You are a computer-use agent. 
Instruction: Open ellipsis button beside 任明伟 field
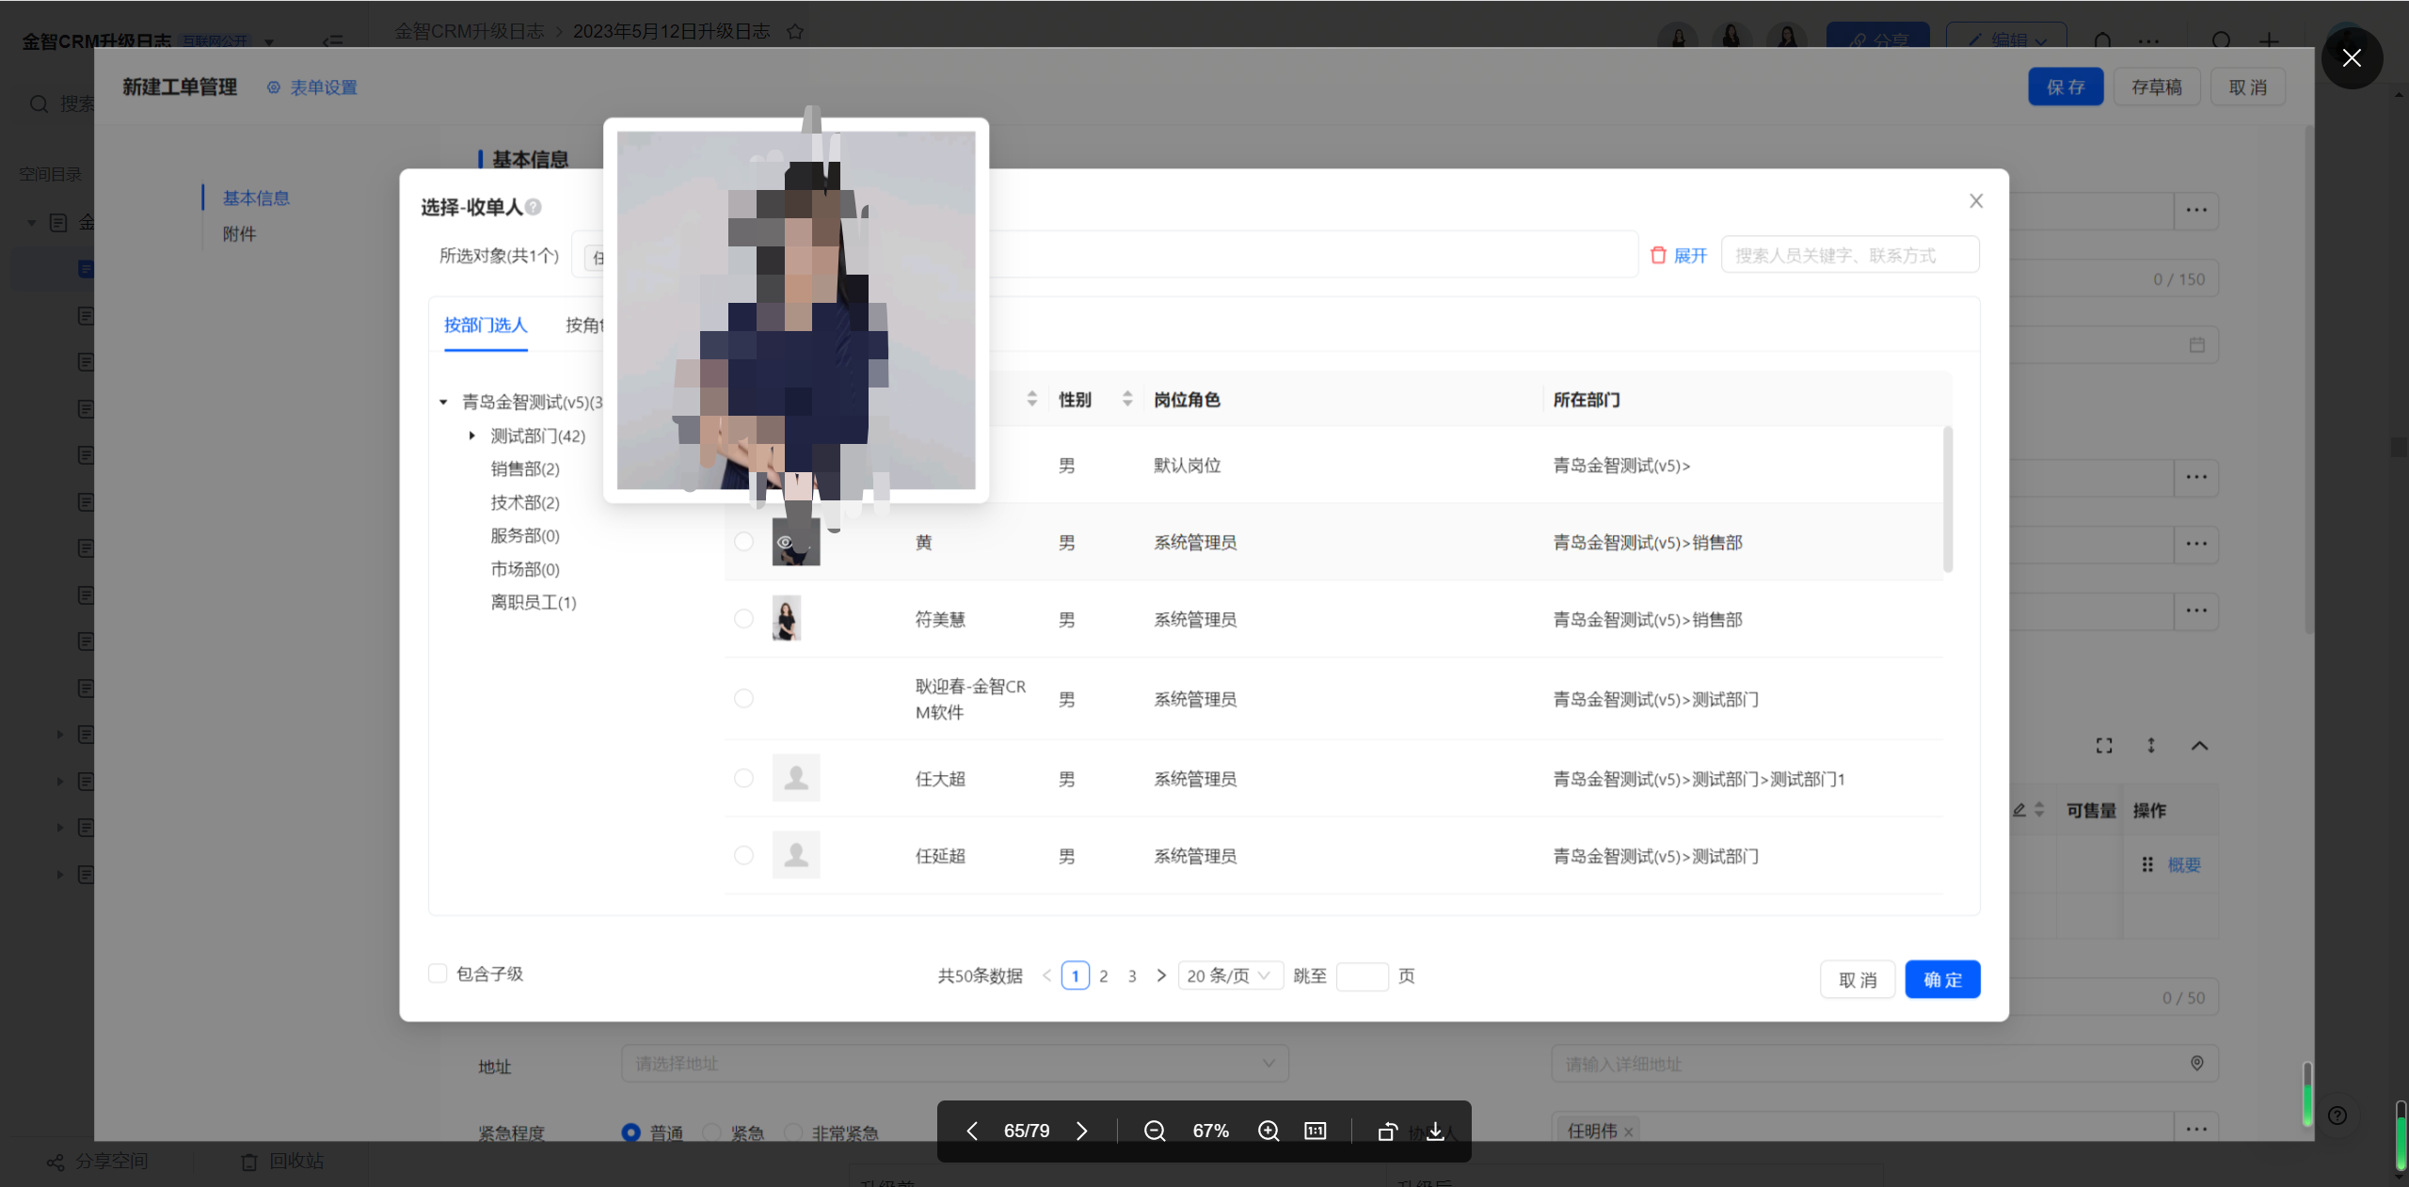[x=2196, y=1129]
